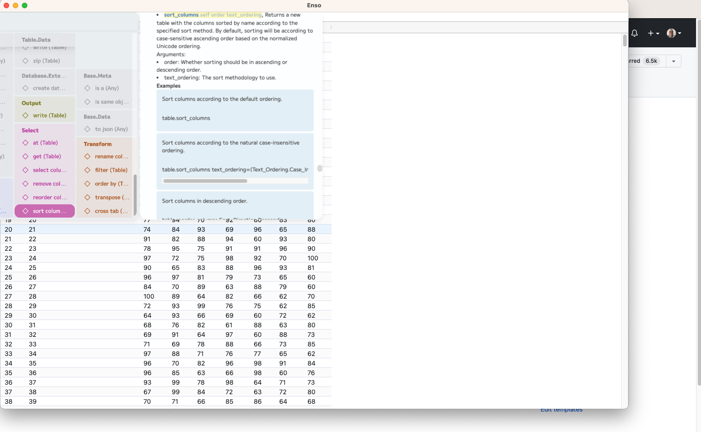Viewport: 701px width, 432px height.
Task: Open the notifications bell
Action: tap(634, 33)
